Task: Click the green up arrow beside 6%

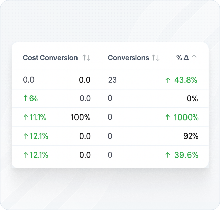Action: pyautogui.click(x=25, y=99)
